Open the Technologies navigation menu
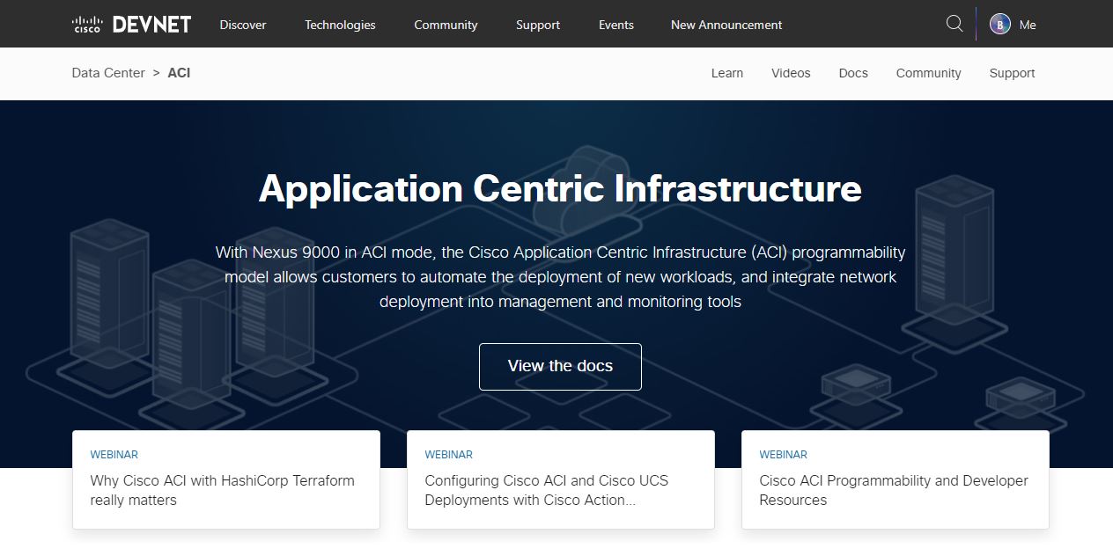 tap(339, 25)
